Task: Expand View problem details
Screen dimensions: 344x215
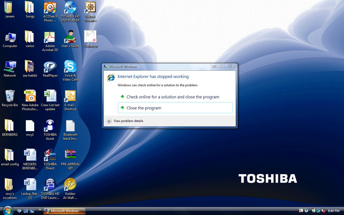Action: coord(125,121)
